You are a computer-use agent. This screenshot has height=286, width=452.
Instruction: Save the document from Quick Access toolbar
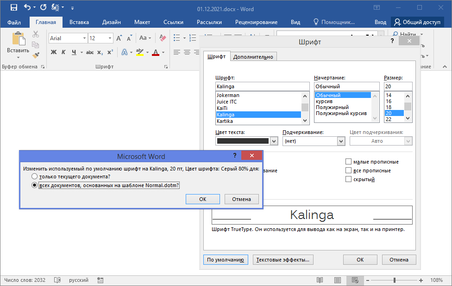(13, 8)
